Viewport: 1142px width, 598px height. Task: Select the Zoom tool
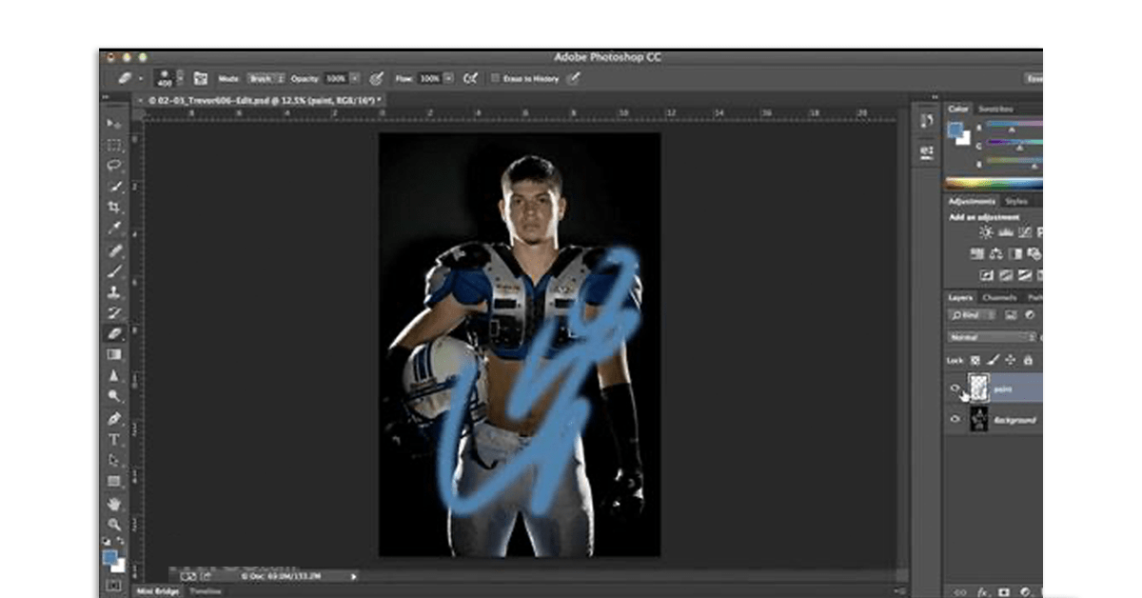pos(114,525)
